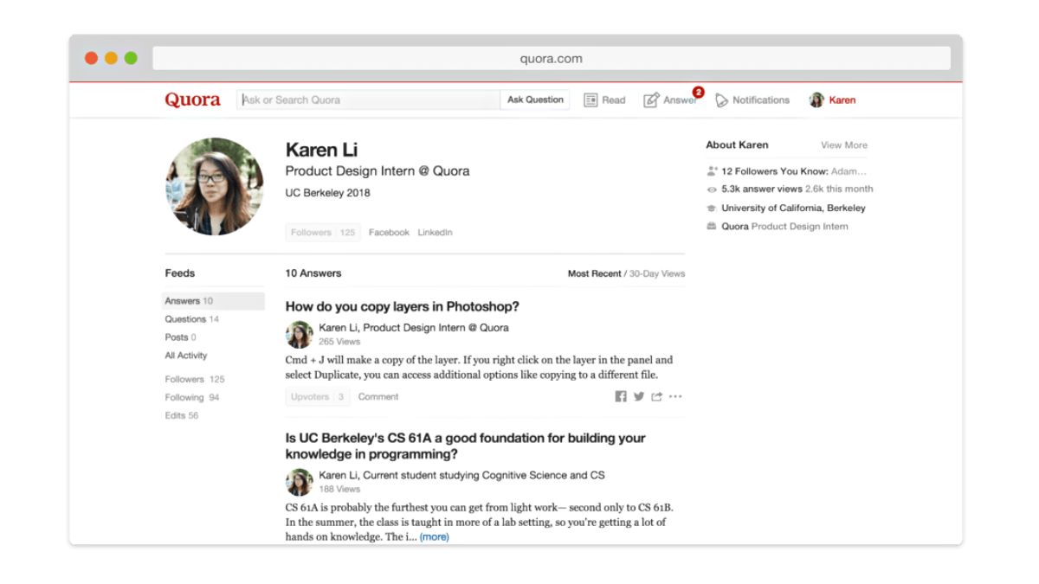Open the Notifications bell icon
The width and height of the screenshot is (1039, 584).
722,100
